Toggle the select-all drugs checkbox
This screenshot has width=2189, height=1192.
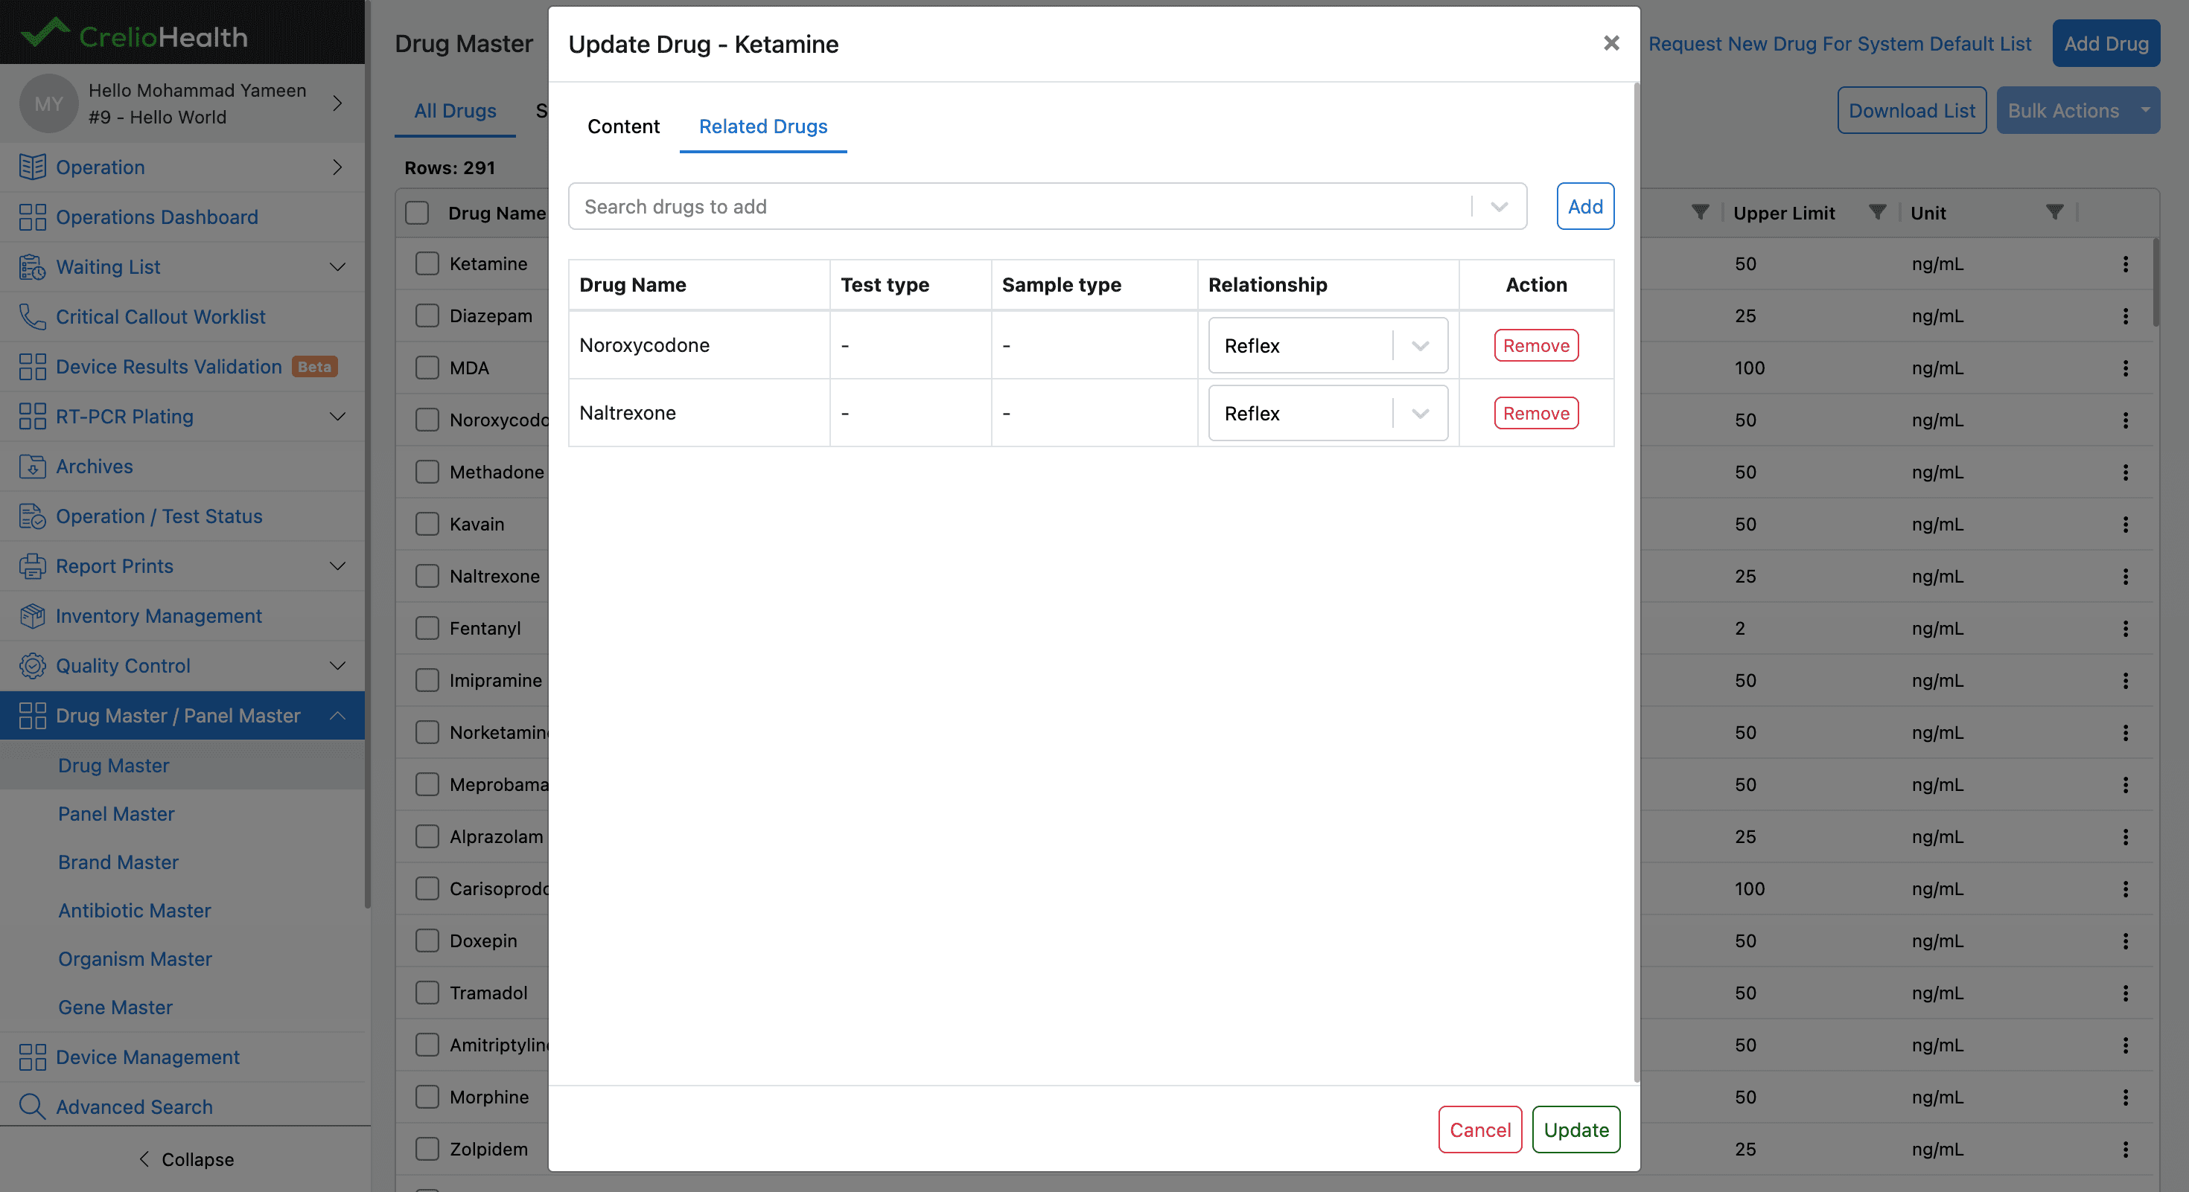(x=416, y=212)
